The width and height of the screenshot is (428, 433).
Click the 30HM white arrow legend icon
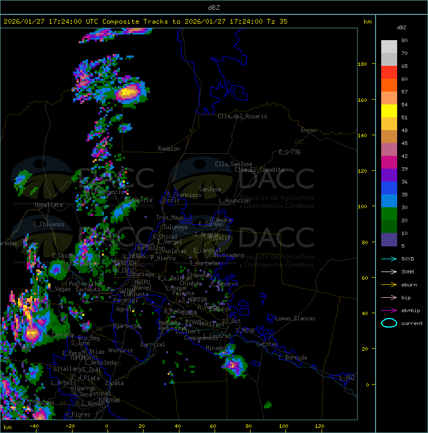tap(389, 272)
